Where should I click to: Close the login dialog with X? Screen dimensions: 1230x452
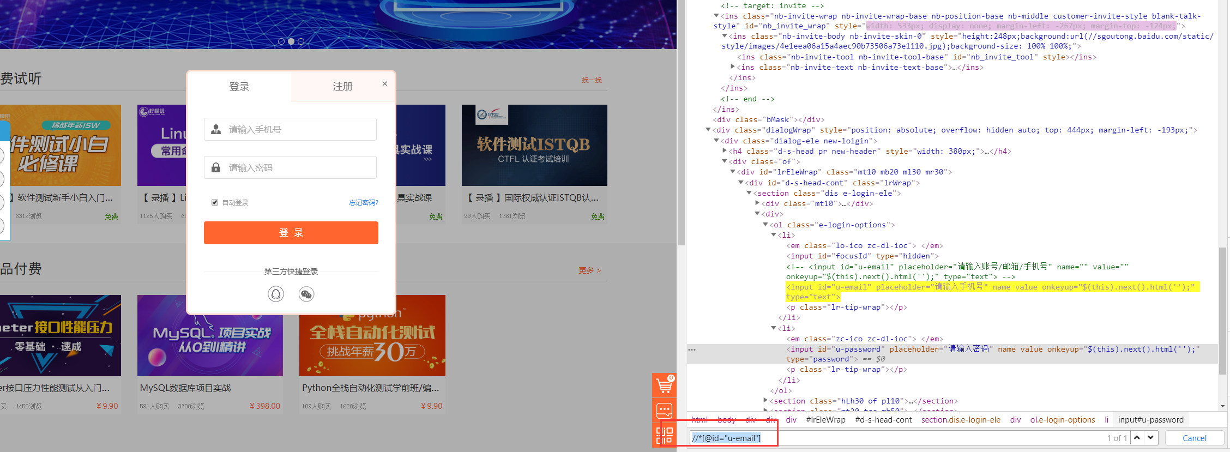tap(385, 83)
